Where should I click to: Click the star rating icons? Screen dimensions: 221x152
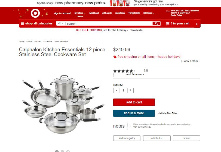[124, 71]
